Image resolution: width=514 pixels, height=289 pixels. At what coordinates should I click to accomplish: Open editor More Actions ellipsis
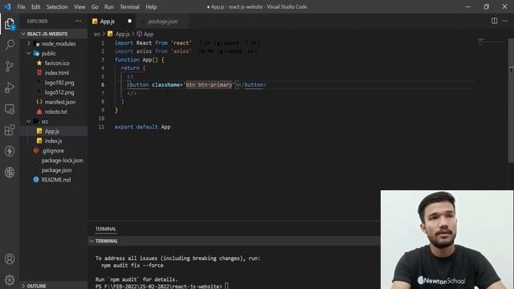[x=505, y=21]
